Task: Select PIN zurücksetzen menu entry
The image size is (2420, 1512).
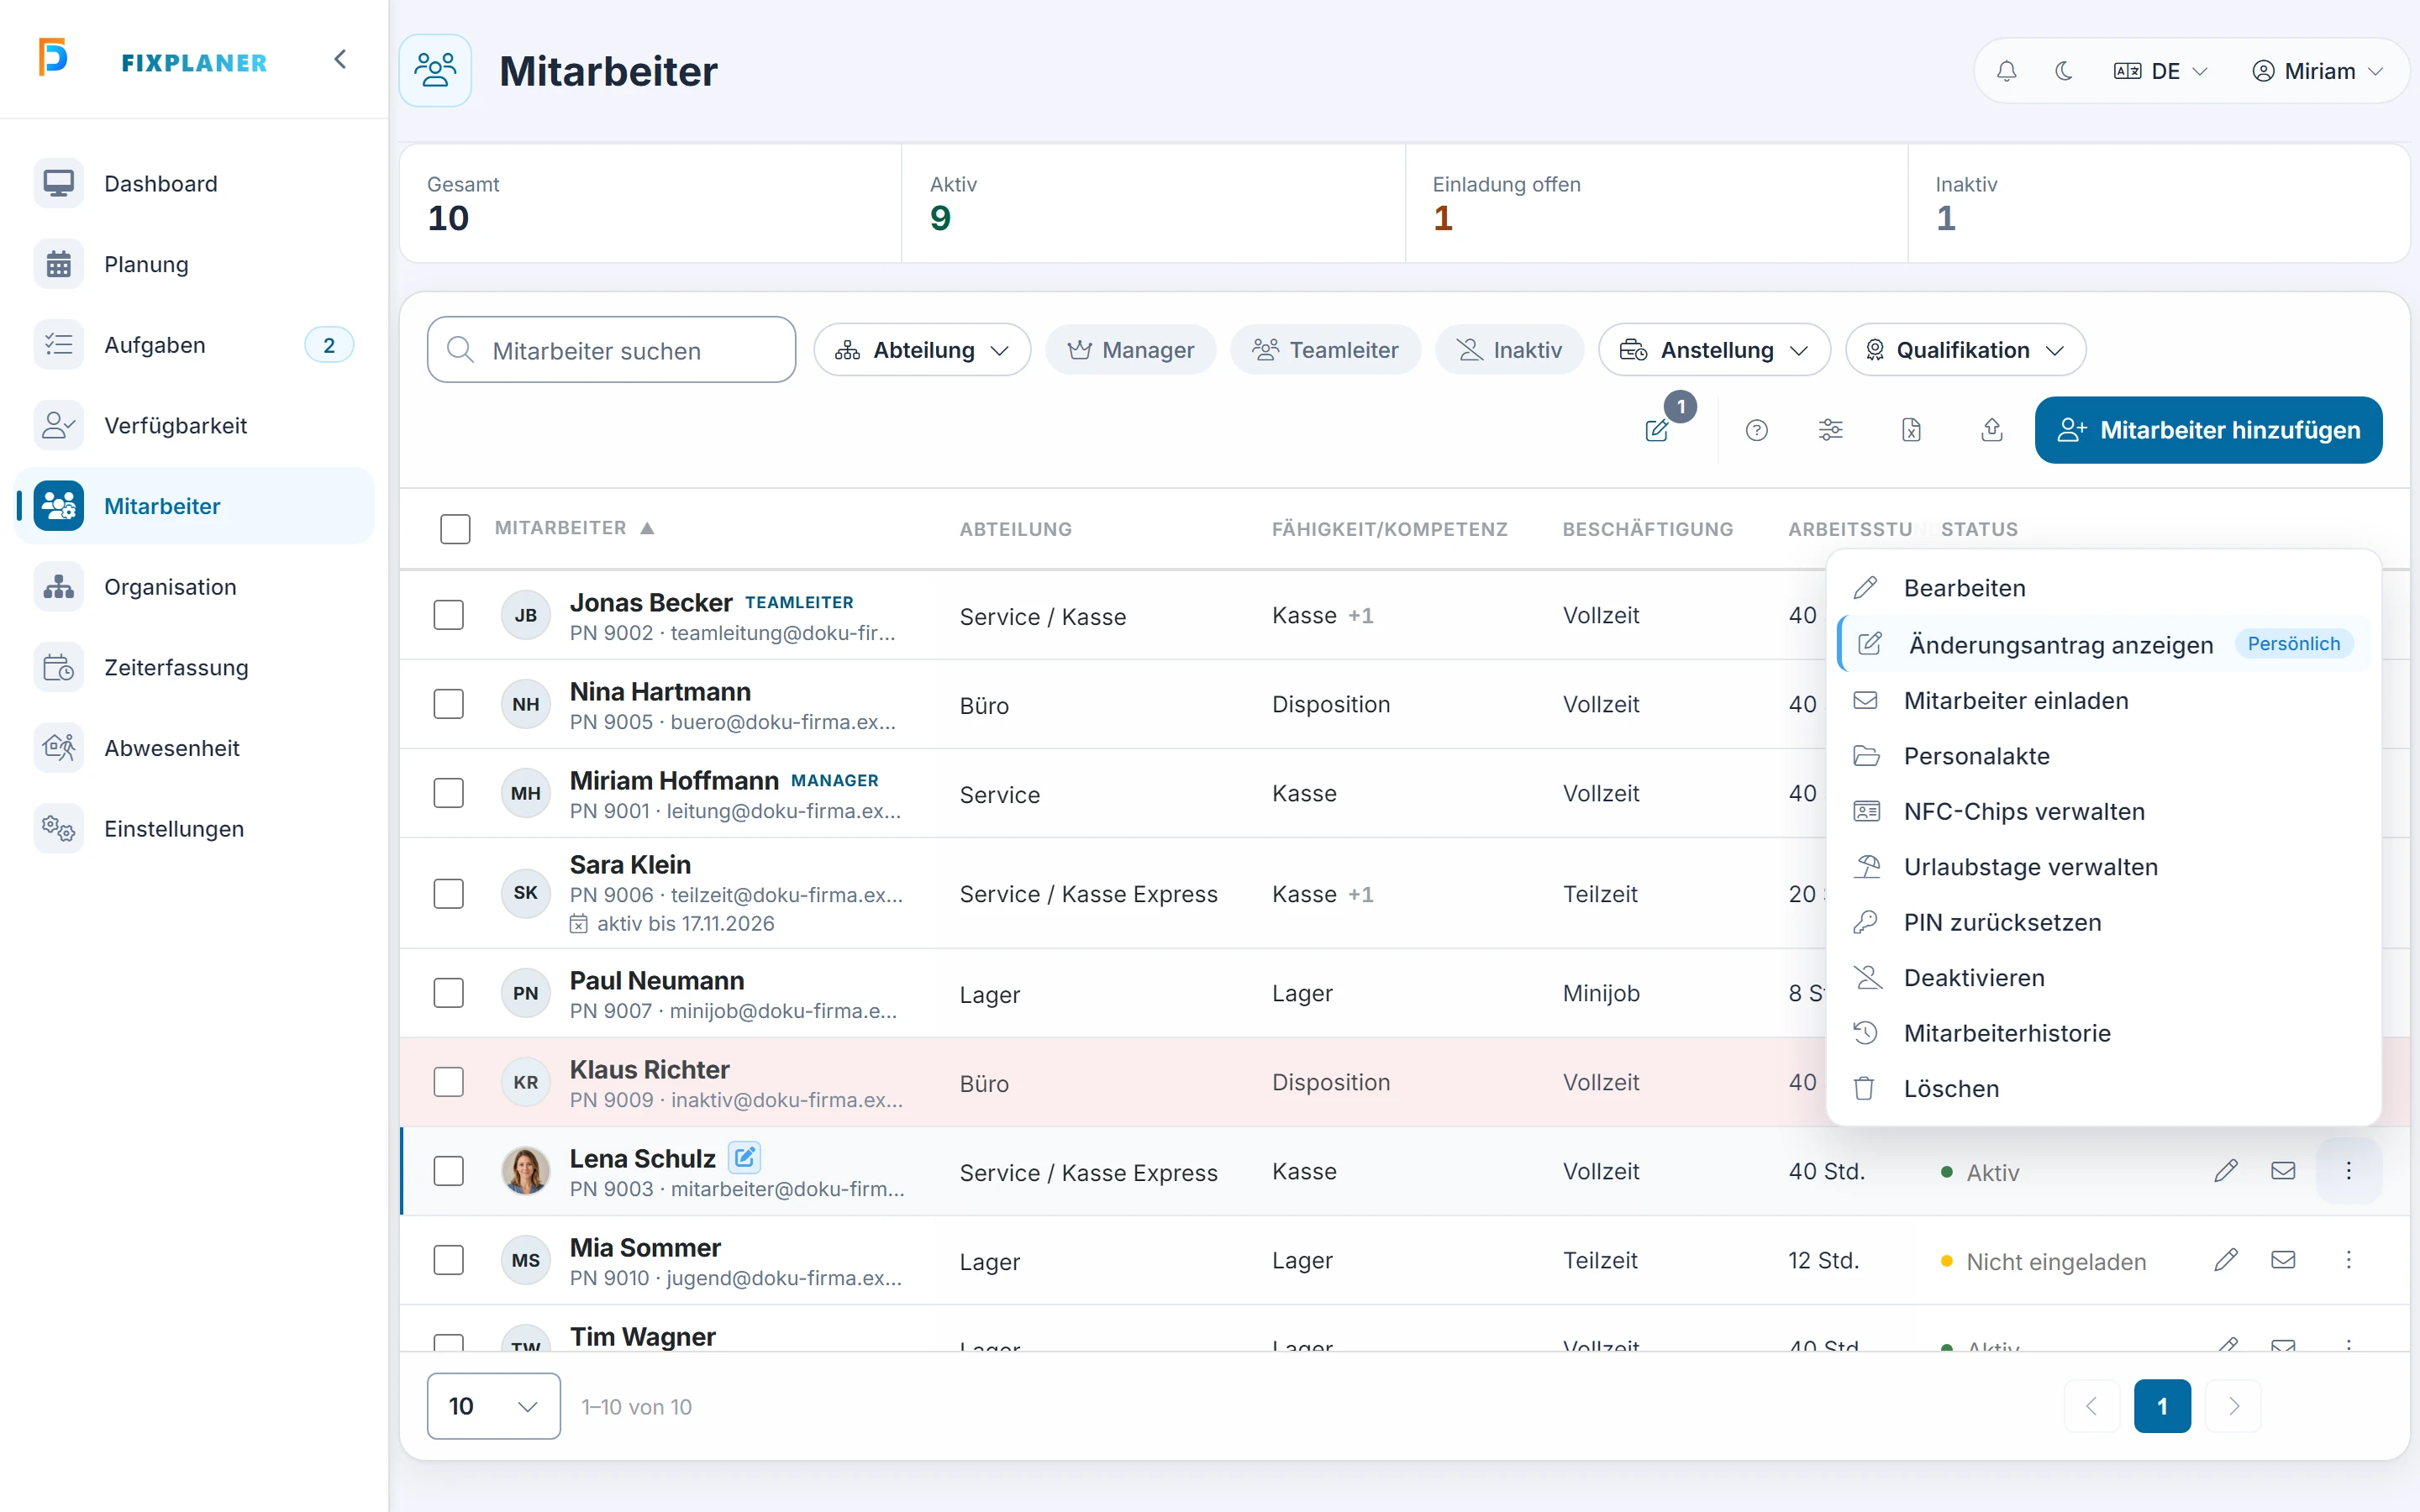Action: 2103,922
